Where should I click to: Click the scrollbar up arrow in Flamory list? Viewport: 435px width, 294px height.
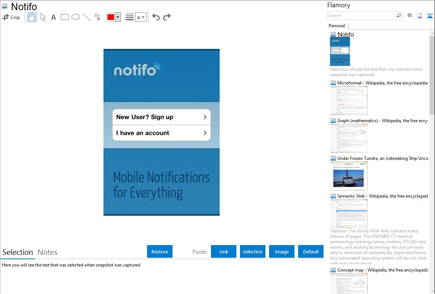click(432, 33)
